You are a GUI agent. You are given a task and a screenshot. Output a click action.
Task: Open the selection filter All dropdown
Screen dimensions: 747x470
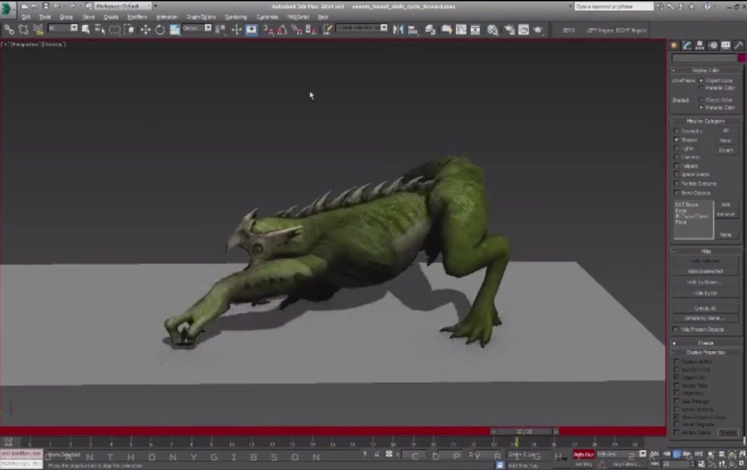click(x=63, y=28)
